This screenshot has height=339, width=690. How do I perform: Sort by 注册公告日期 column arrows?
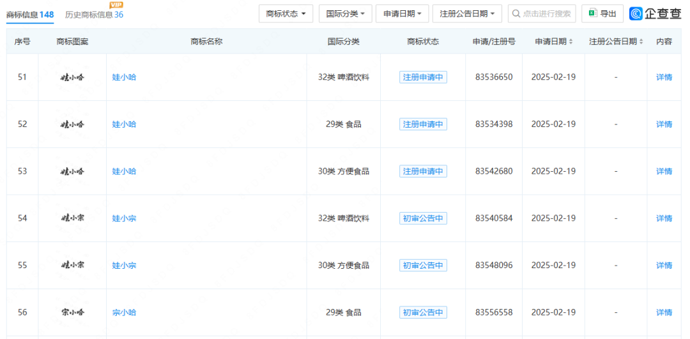pyautogui.click(x=641, y=41)
